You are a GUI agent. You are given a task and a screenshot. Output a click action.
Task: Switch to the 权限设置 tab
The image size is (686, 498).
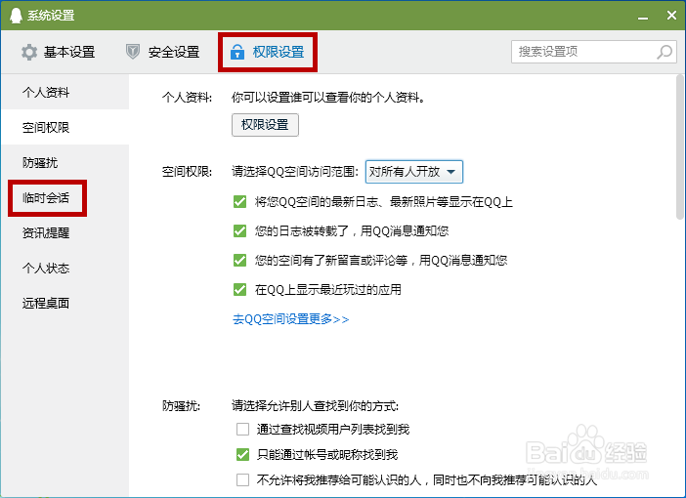[x=268, y=52]
